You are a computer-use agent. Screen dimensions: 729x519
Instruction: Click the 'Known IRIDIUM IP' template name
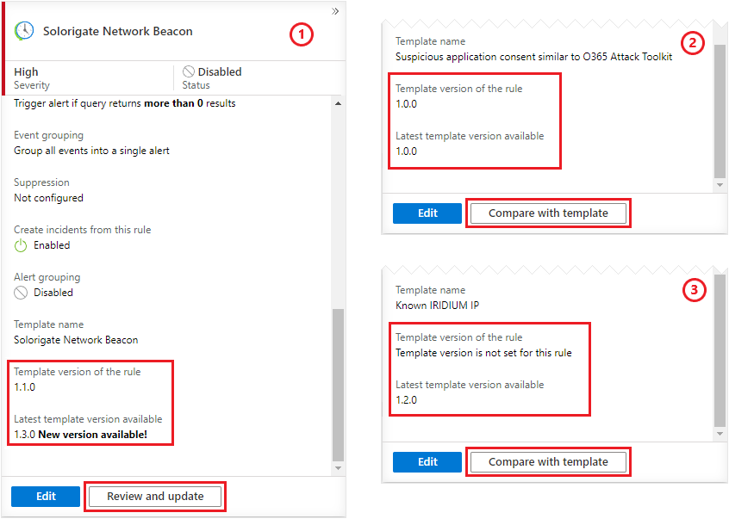(437, 306)
